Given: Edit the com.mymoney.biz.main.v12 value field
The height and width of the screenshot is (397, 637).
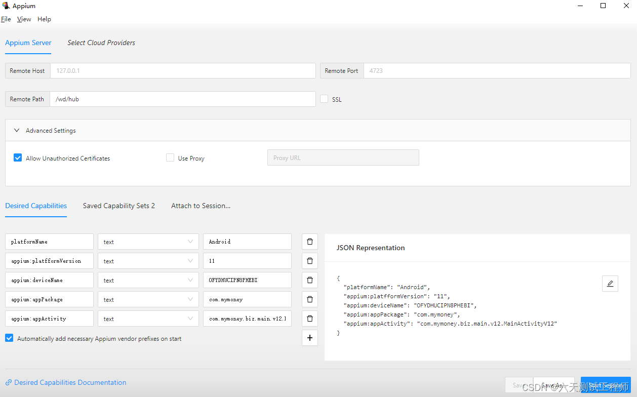Looking at the screenshot, I should (x=247, y=319).
